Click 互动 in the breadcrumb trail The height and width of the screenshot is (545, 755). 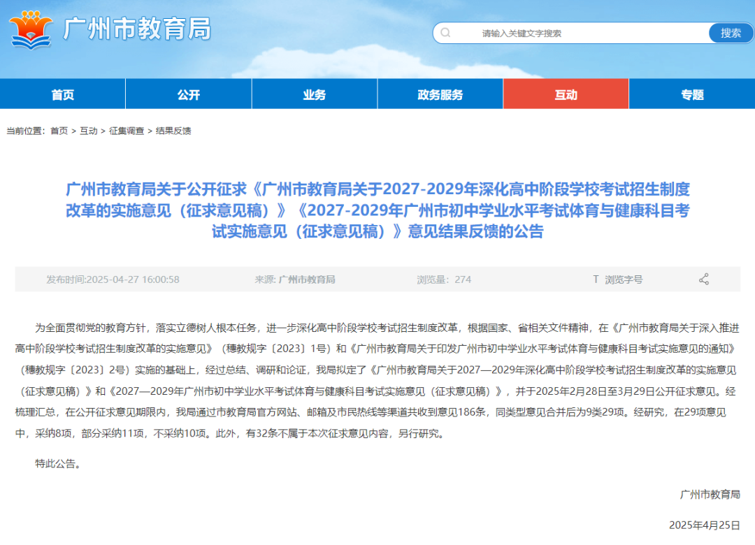[x=89, y=131]
